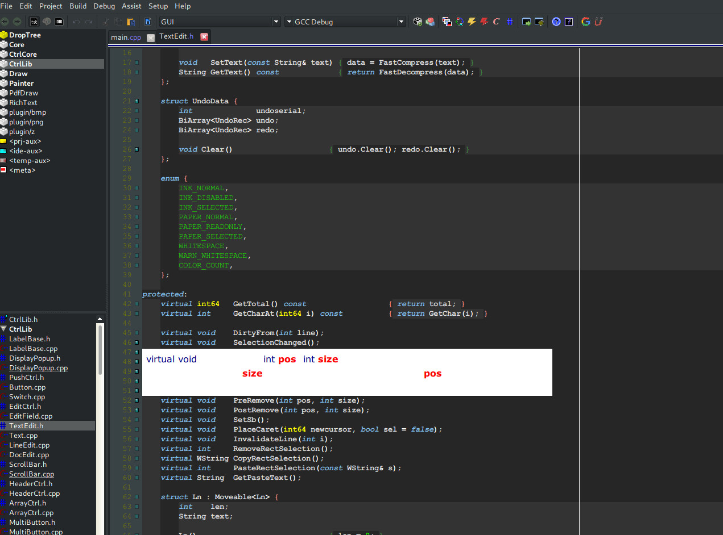Click the Google search icon

pyautogui.click(x=586, y=22)
